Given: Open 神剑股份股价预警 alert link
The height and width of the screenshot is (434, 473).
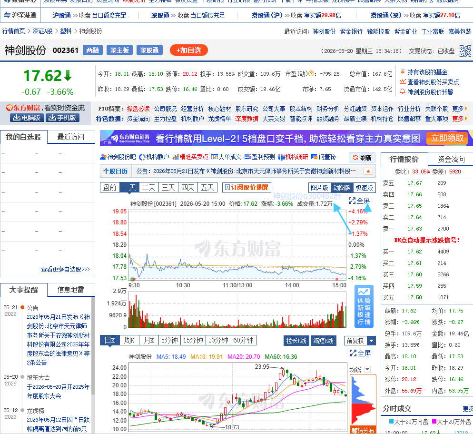Looking at the screenshot, I should coord(430,92).
